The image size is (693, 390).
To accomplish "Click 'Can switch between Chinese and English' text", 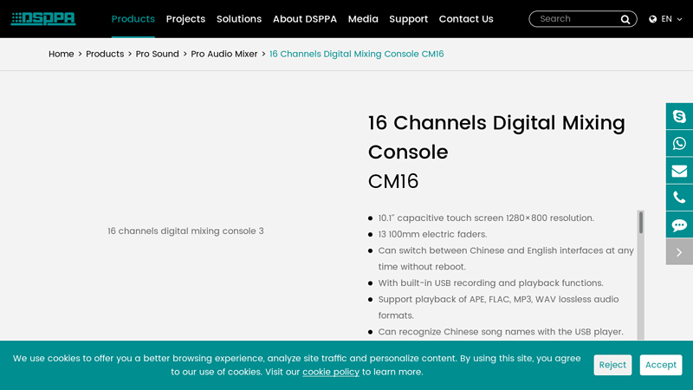I will 506,258.
